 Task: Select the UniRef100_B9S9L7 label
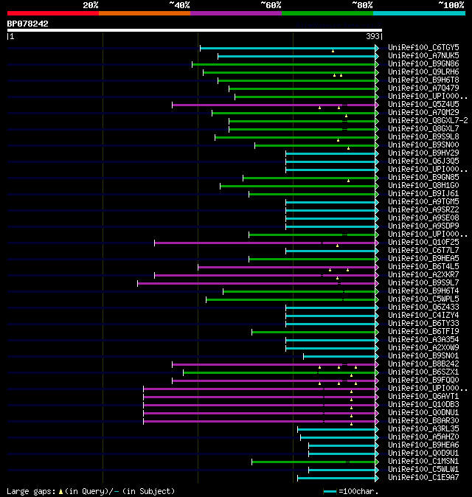click(x=423, y=282)
